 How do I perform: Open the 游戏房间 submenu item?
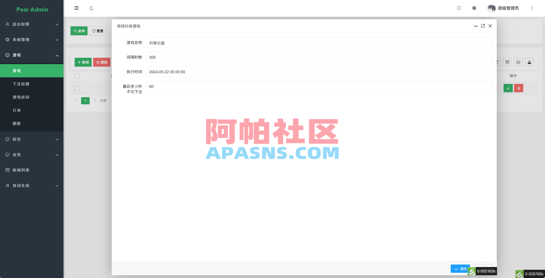[32, 97]
